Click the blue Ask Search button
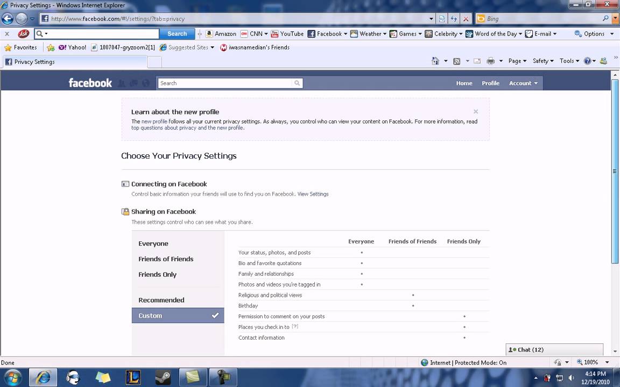Screen dimensions: 620x387 177,34
